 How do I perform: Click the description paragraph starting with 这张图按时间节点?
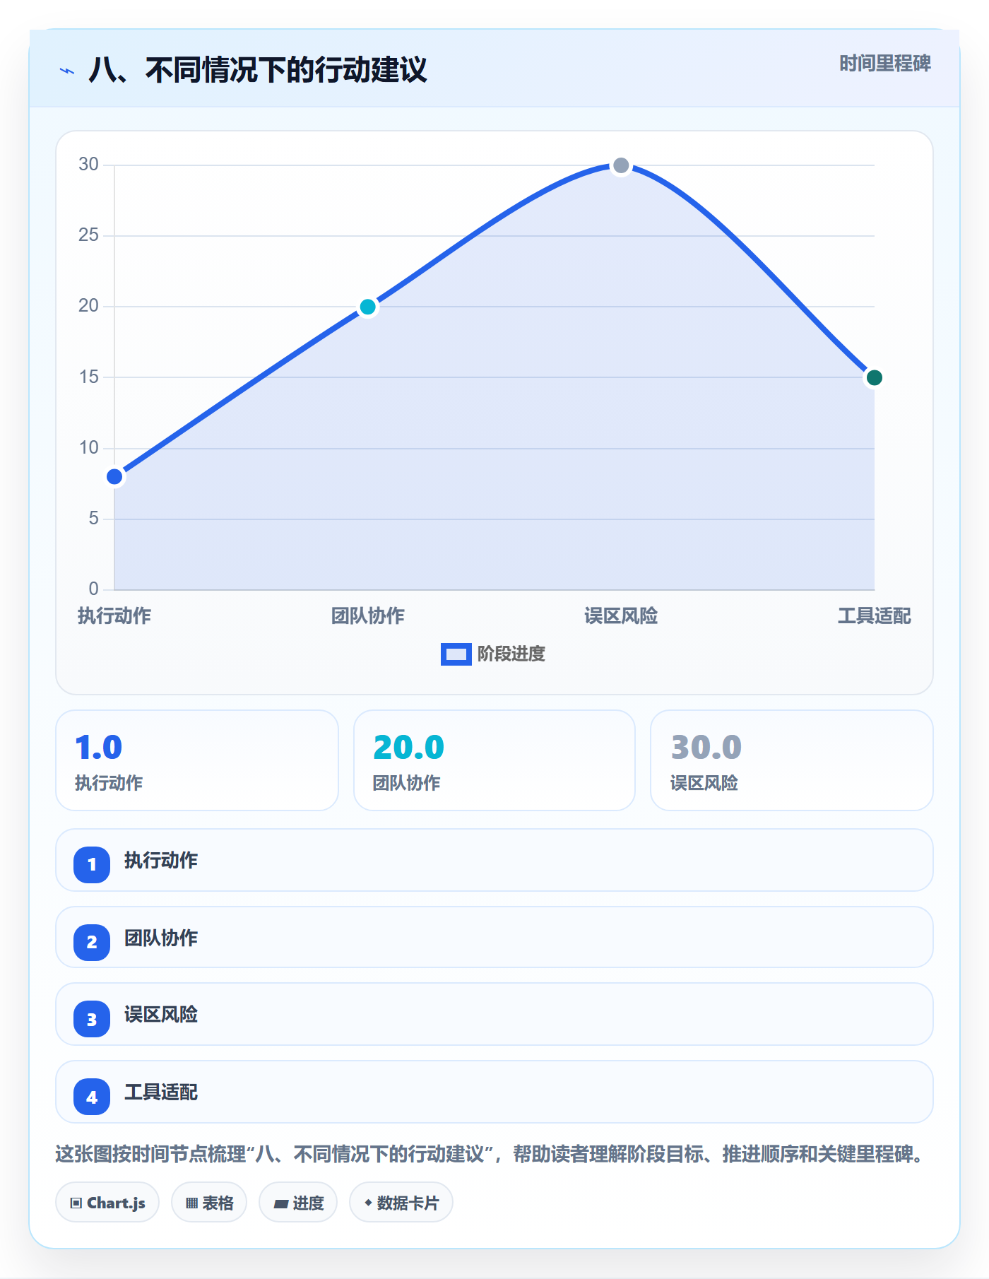(x=490, y=1155)
